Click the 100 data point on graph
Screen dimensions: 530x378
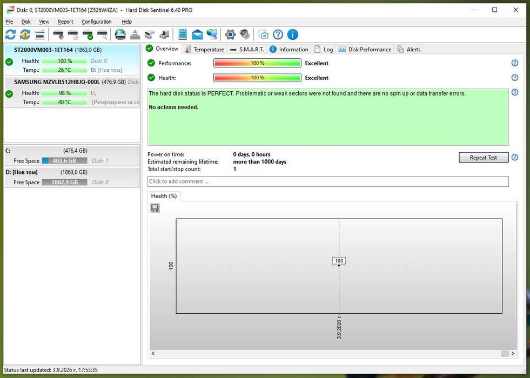tap(339, 266)
